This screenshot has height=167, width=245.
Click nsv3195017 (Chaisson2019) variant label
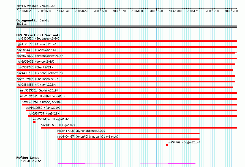point(37,79)
